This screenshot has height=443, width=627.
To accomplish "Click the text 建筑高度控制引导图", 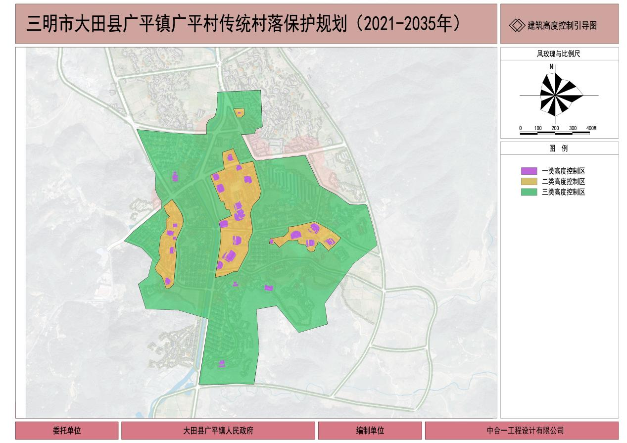I will point(562,26).
